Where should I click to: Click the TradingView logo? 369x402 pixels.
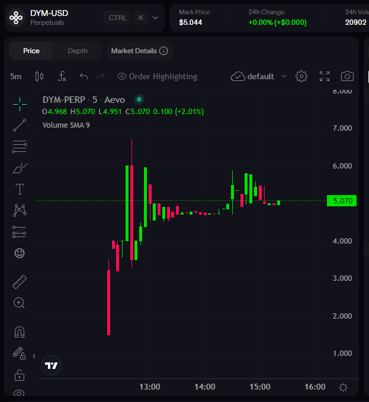[51, 365]
